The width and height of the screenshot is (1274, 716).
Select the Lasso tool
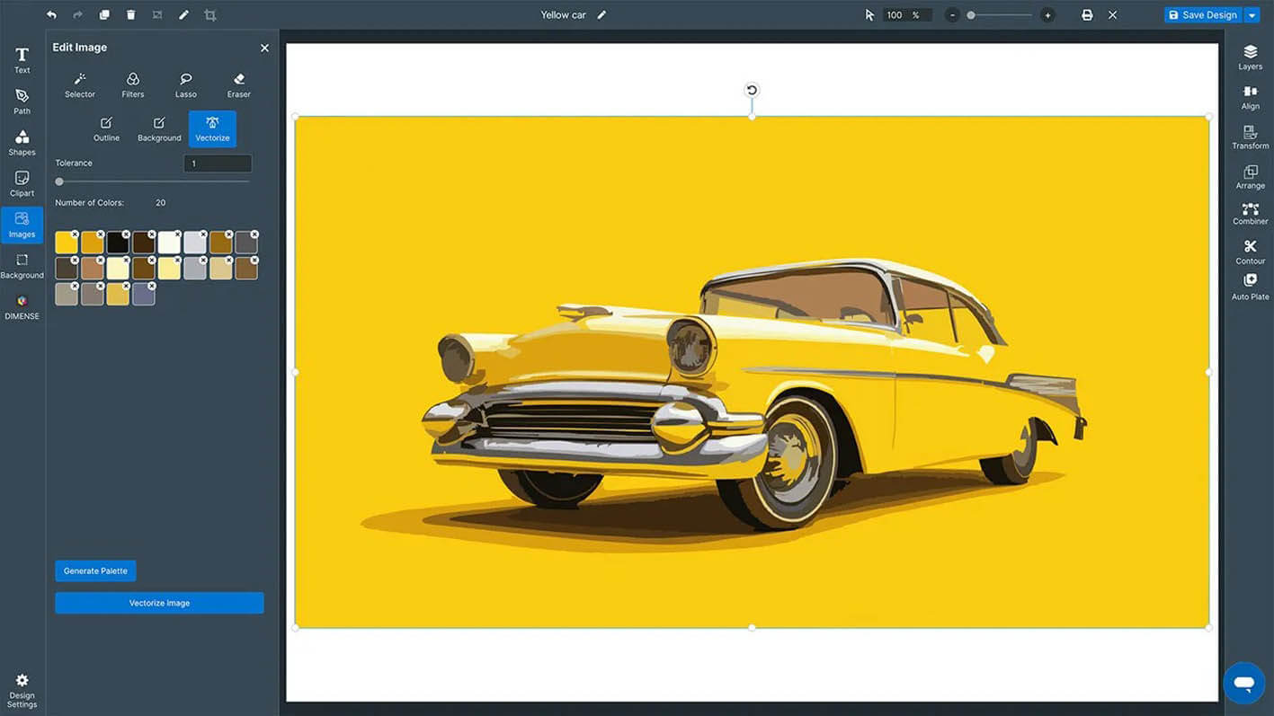point(185,84)
